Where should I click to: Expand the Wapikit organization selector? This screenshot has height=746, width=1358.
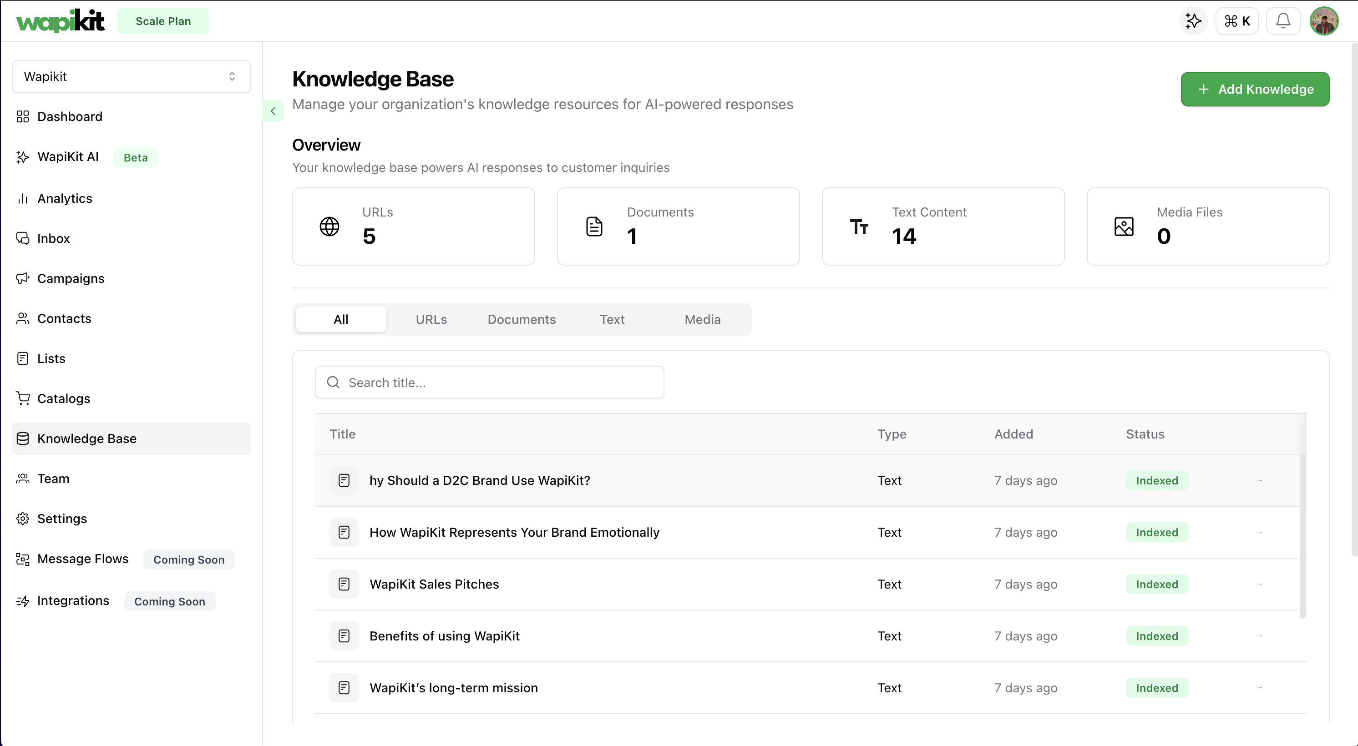[x=131, y=76]
